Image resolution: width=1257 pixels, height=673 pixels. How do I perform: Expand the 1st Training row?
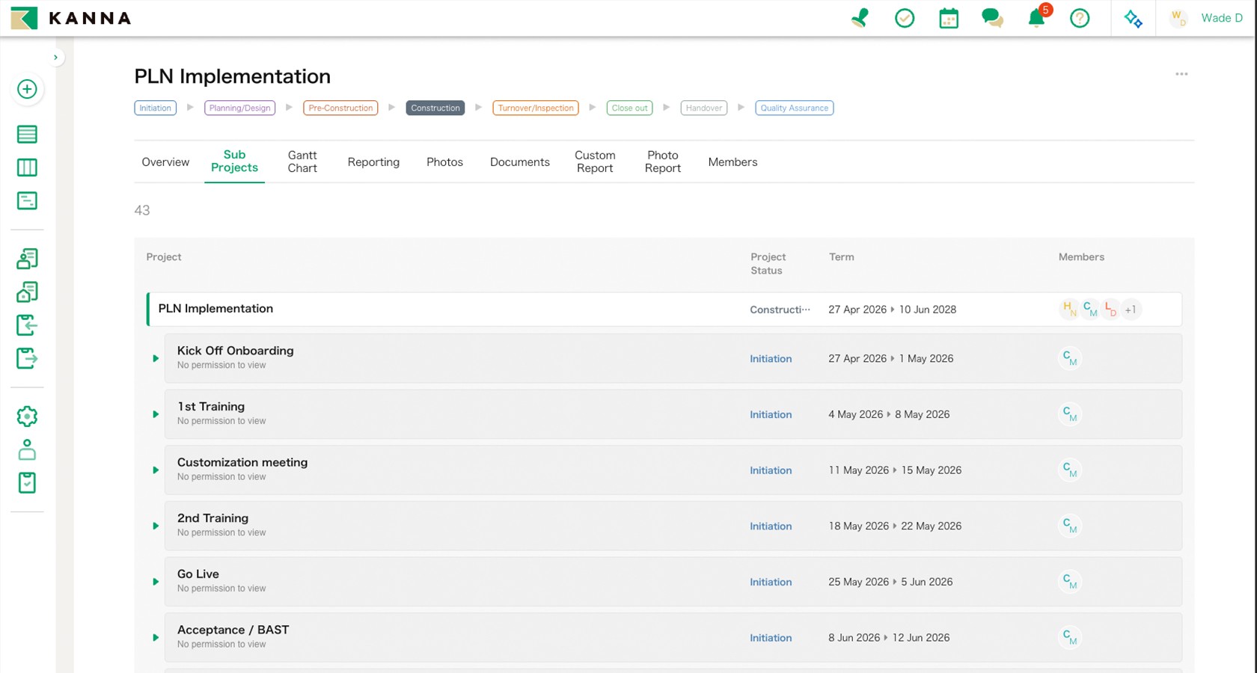click(x=156, y=414)
